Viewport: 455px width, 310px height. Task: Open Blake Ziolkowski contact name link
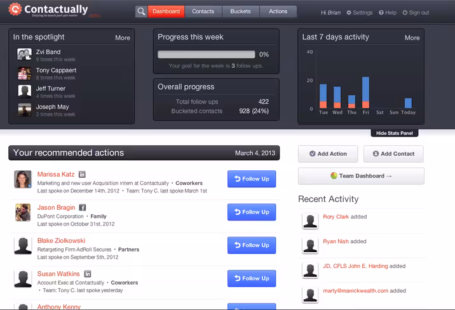(61, 241)
